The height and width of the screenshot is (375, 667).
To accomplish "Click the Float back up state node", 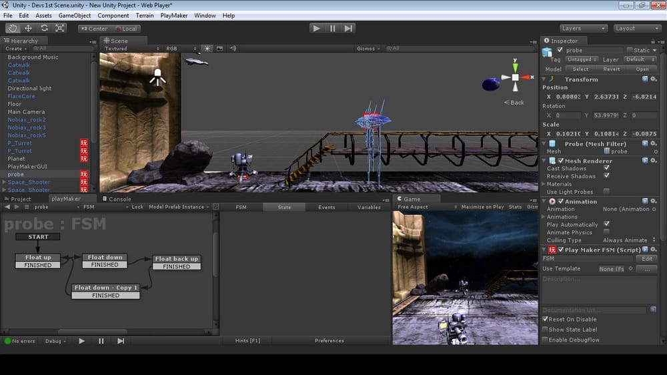I will [177, 262].
